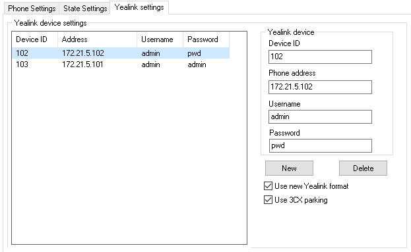The height and width of the screenshot is (252, 411).
Task: Click the Username column header
Action: 160,39
